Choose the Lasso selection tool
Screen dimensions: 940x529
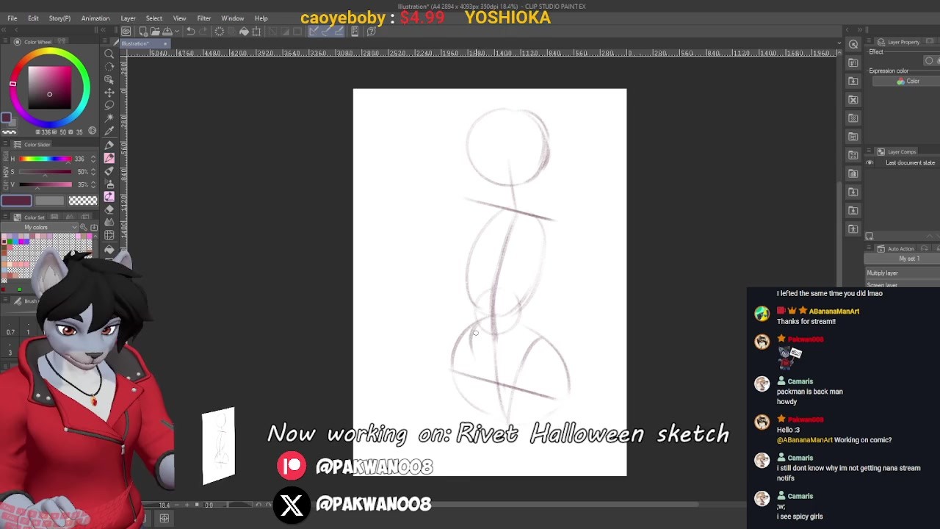[x=109, y=105]
